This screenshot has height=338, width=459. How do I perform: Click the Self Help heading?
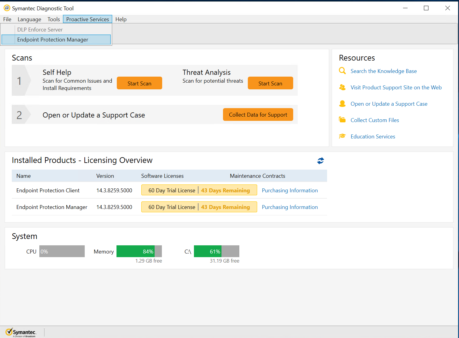coord(57,72)
